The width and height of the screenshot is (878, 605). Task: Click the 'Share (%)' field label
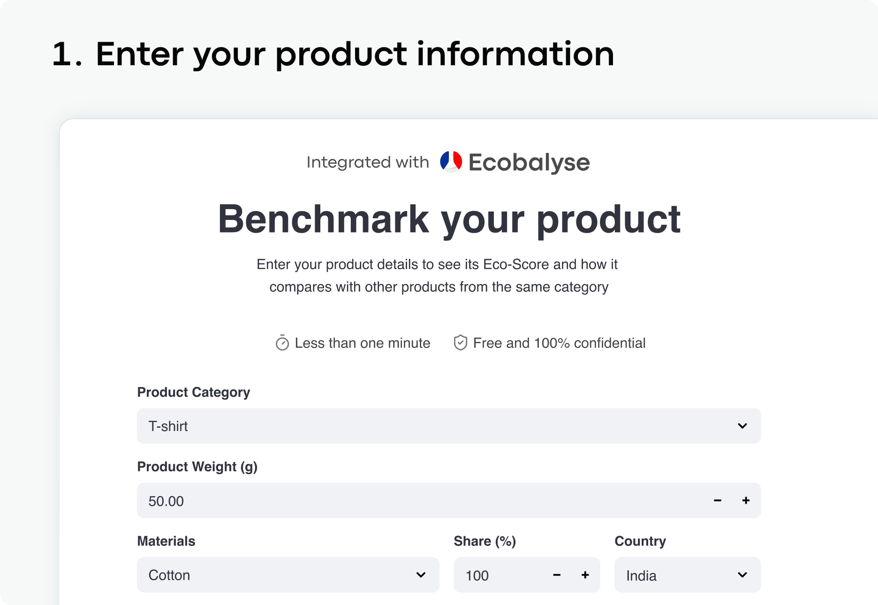(484, 541)
